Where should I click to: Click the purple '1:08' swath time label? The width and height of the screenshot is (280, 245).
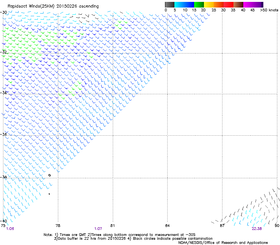[10, 229]
